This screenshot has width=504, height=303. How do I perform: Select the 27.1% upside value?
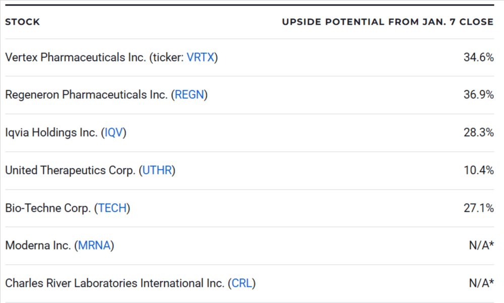[x=478, y=208]
